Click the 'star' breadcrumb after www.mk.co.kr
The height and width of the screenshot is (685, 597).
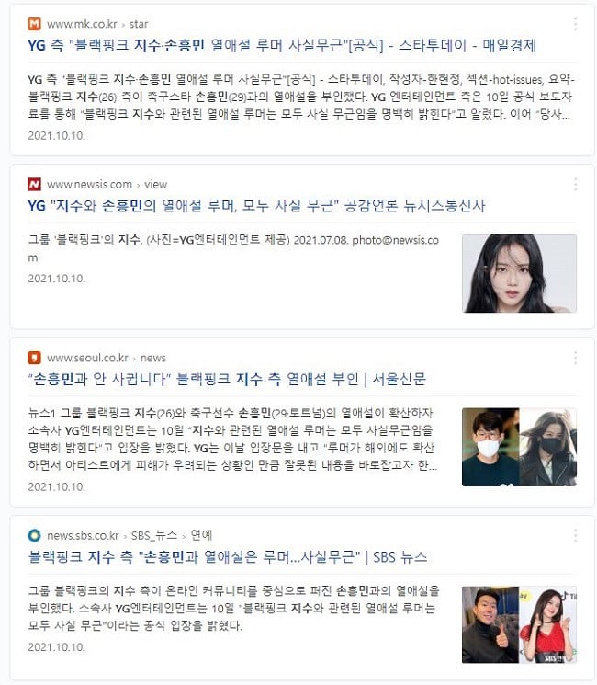(139, 24)
